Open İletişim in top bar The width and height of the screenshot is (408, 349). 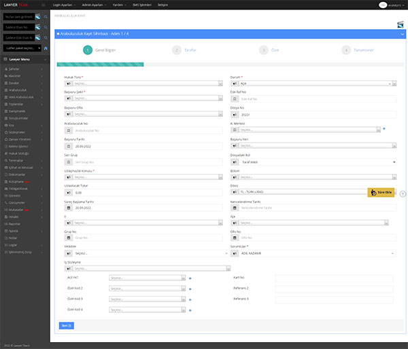click(x=163, y=5)
